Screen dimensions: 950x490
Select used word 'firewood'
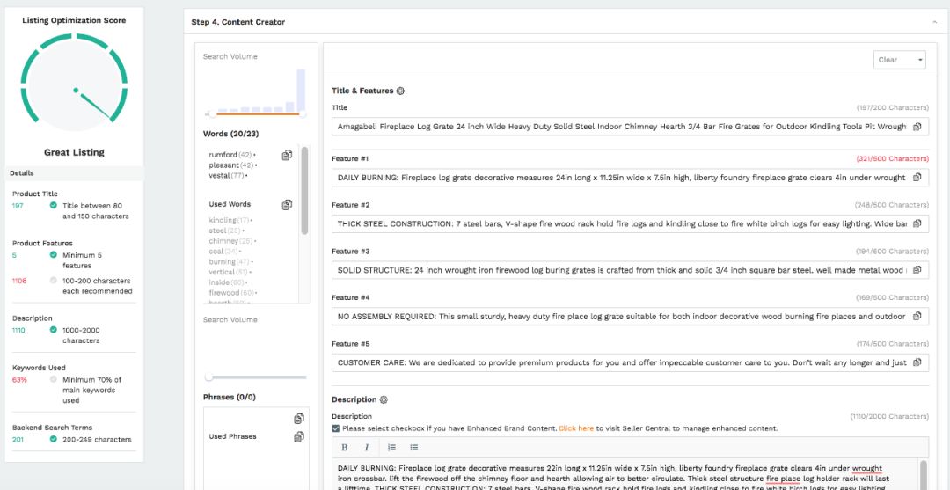(224, 293)
